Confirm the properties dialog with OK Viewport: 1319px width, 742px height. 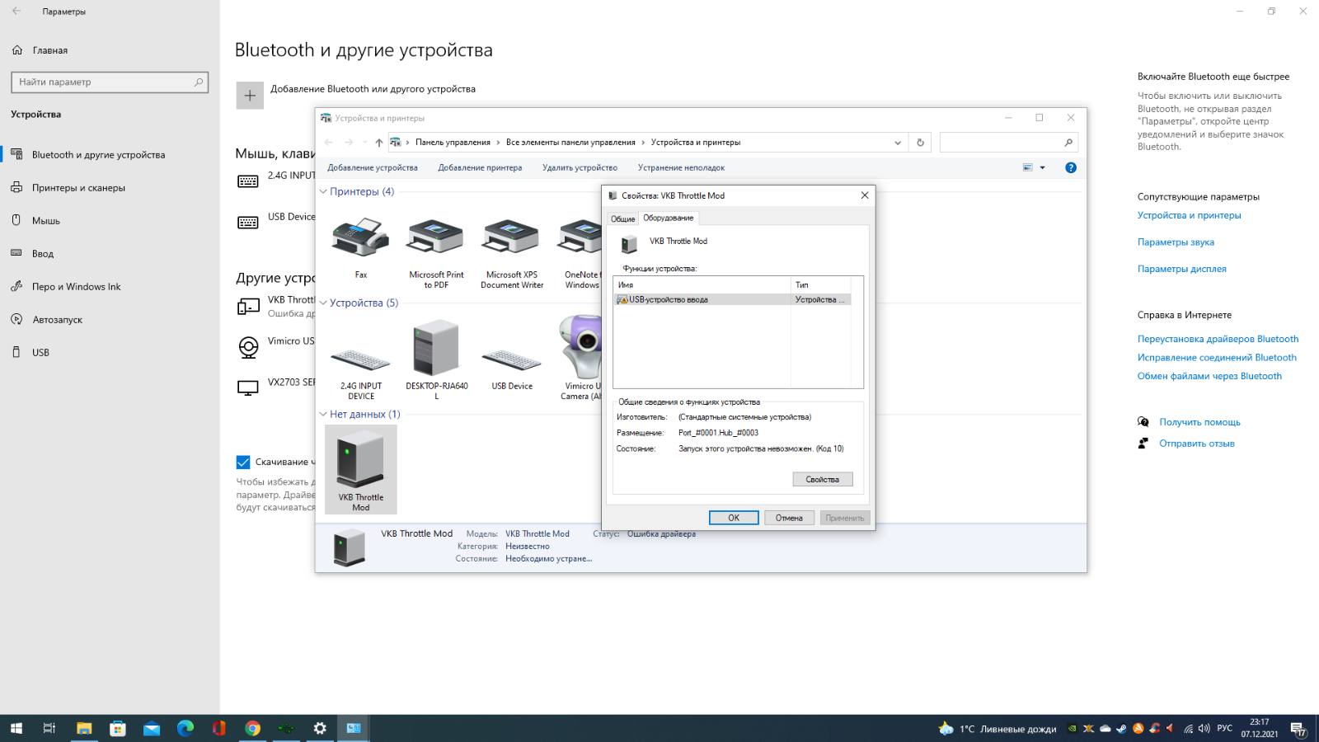[734, 518]
